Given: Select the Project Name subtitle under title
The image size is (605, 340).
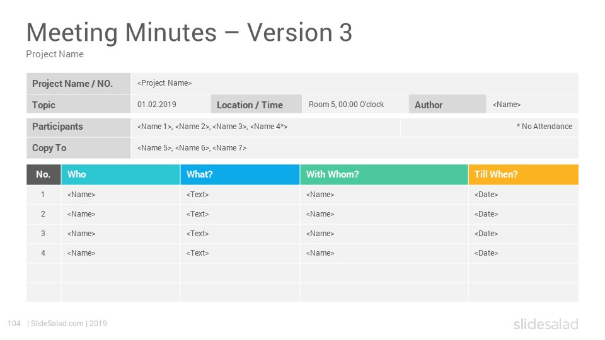Looking at the screenshot, I should click(55, 54).
